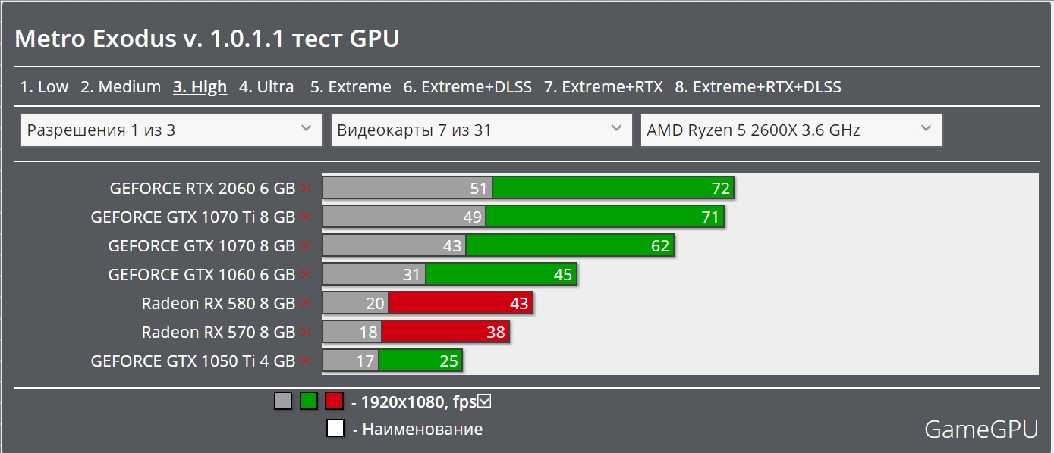The image size is (1054, 453).
Task: Remove GEFORCE GTX 1050 Ti row
Action: tap(305, 361)
